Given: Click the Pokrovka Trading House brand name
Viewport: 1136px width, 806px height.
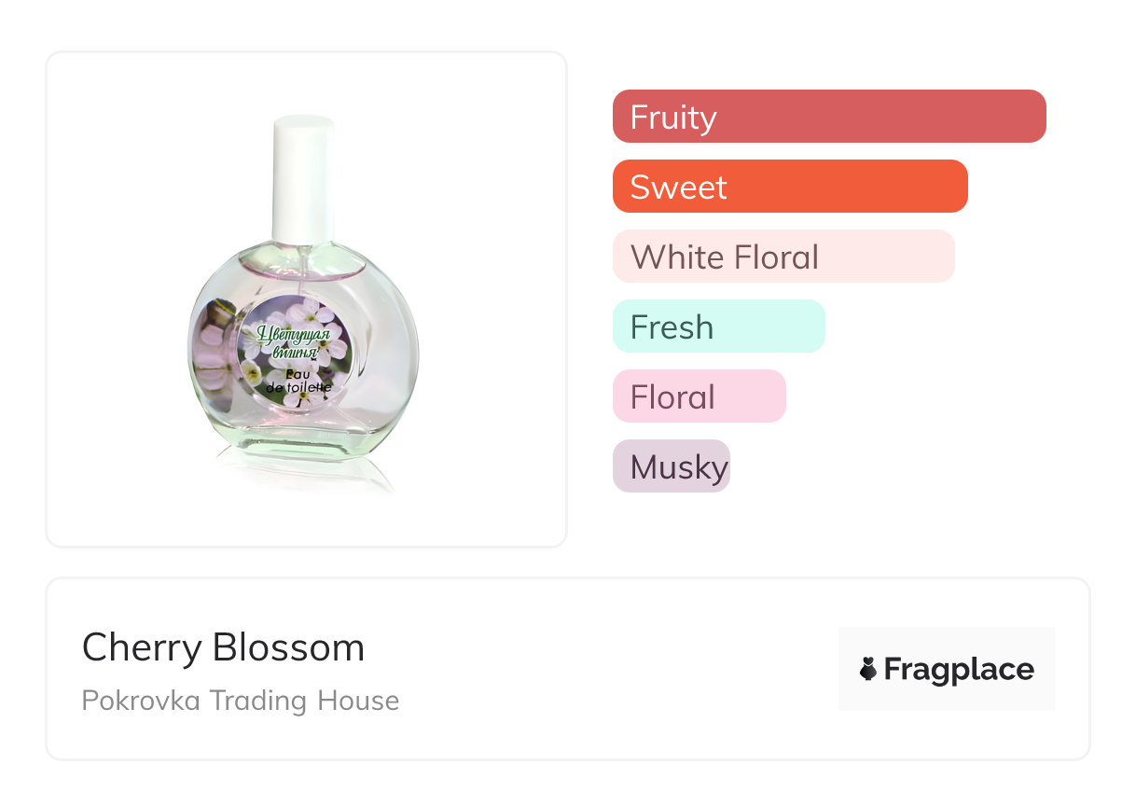Looking at the screenshot, I should coord(240,701).
